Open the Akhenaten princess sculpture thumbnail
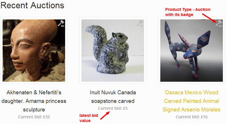This screenshot has width=226, height=124. (34, 51)
